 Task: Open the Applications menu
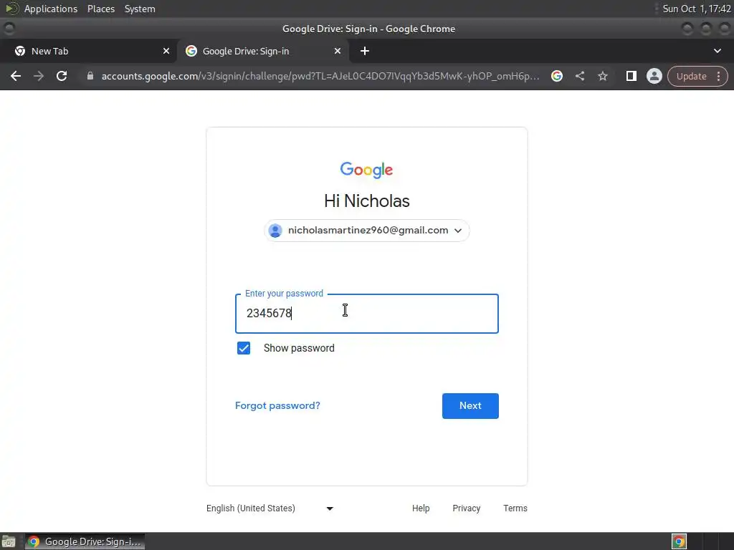(x=51, y=9)
